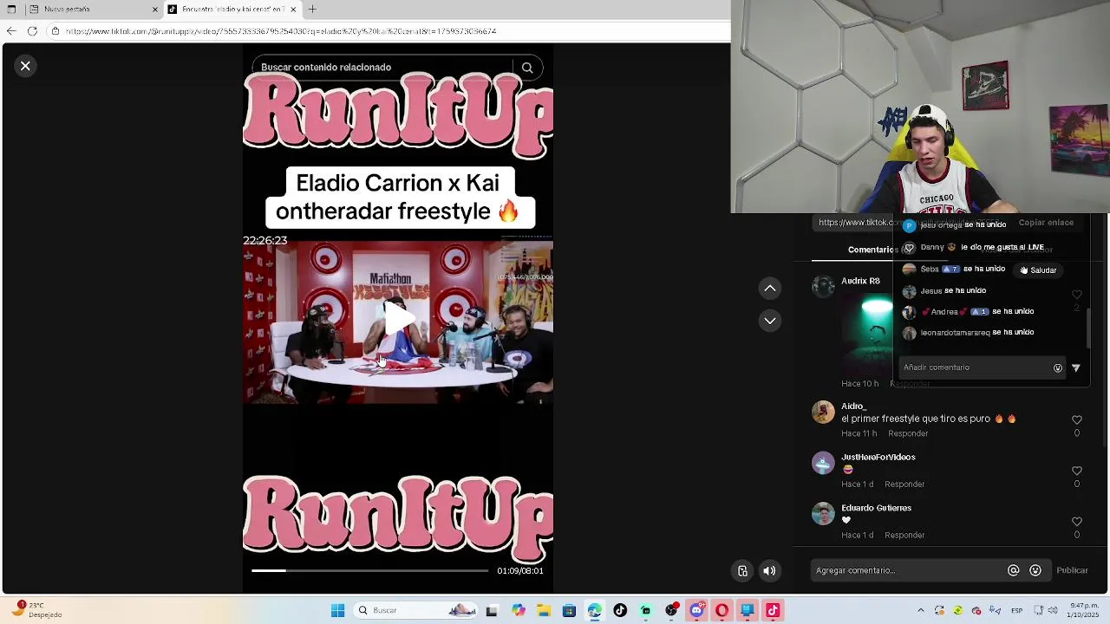
Task: Play the paused video using center play button
Action: (x=398, y=318)
